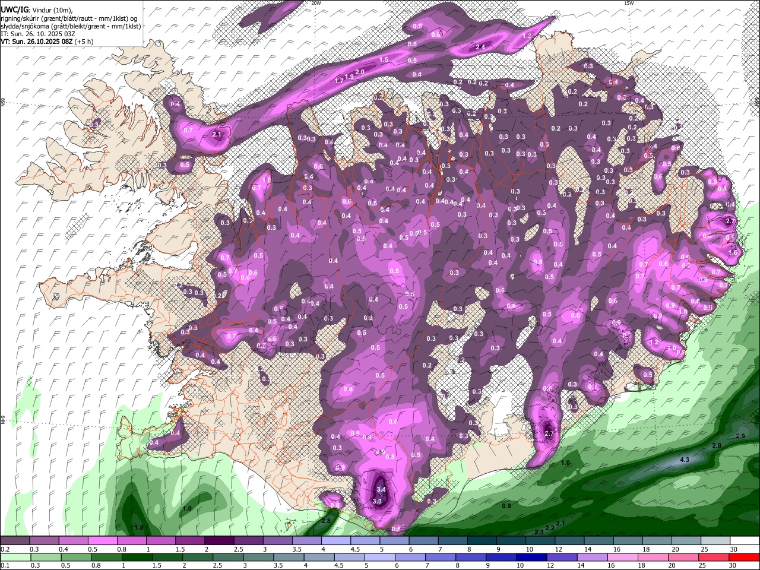Select the 30 white swatch, snow scale

coord(743,541)
